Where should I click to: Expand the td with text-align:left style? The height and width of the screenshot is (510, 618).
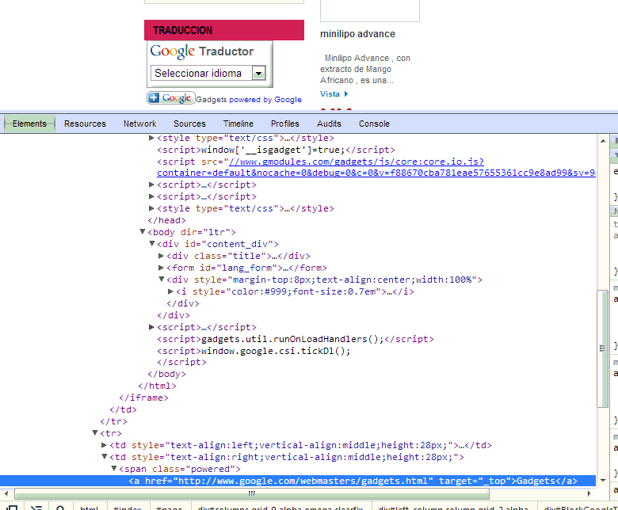click(104, 445)
